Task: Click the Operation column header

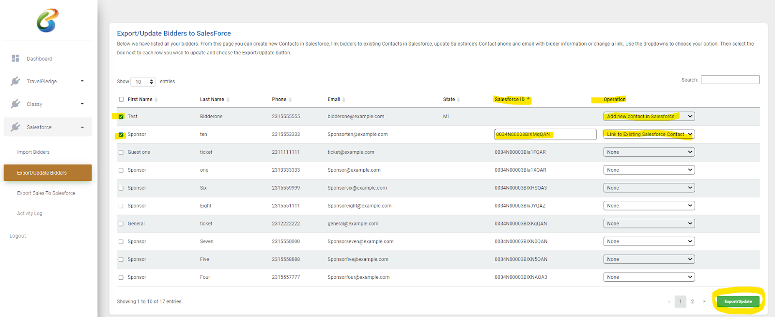Action: [615, 99]
